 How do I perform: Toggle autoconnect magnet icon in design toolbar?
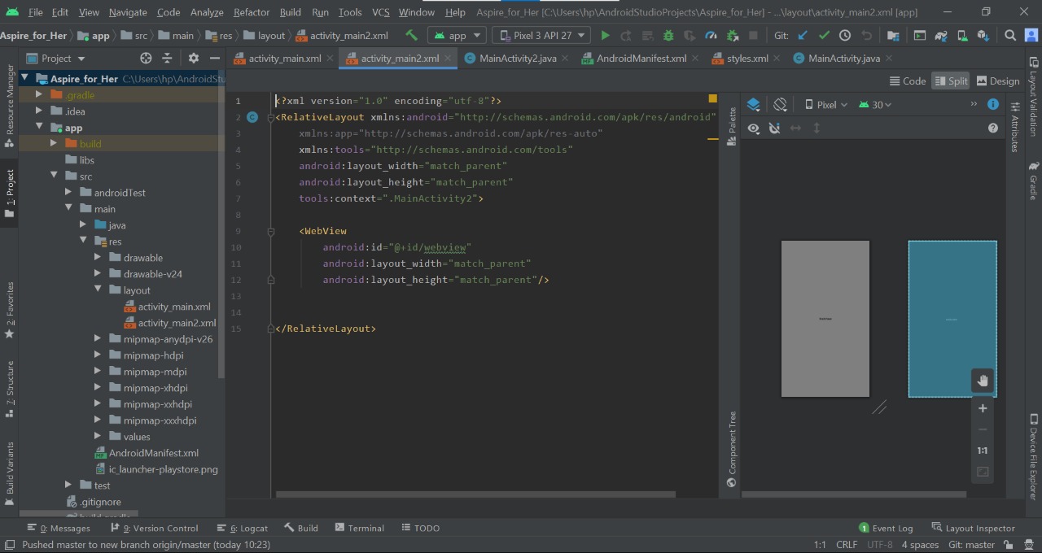coord(774,128)
